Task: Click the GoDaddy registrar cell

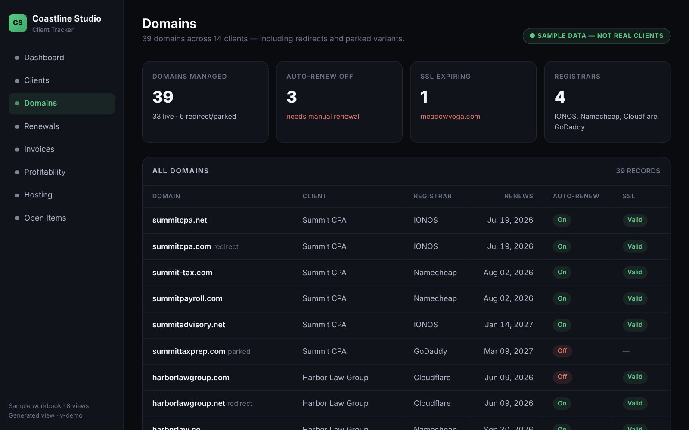Action: point(430,351)
